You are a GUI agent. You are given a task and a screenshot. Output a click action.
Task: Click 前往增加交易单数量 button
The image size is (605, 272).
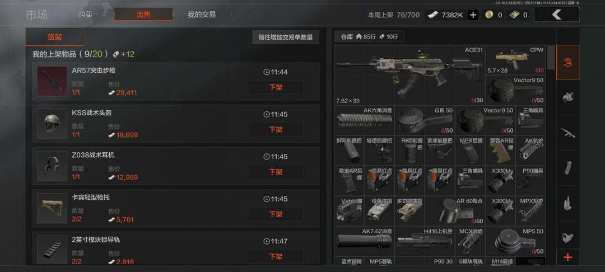286,37
